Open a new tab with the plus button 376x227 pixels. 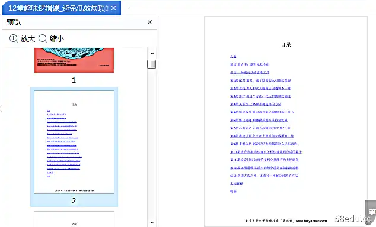[x=129, y=8]
